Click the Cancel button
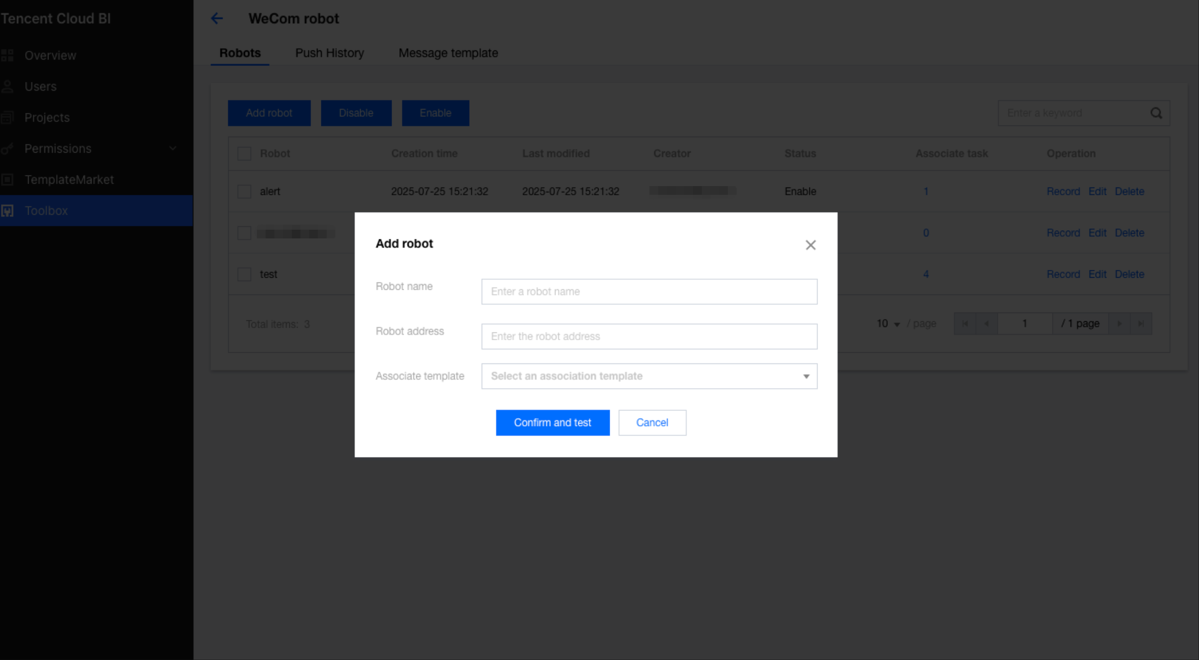The height and width of the screenshot is (660, 1199). (x=652, y=423)
